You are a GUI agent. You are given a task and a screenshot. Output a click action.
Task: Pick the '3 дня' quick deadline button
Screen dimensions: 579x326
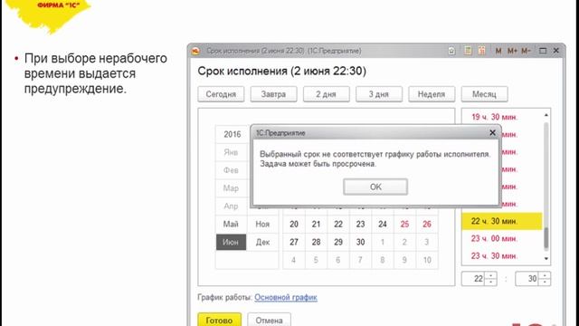coord(379,94)
